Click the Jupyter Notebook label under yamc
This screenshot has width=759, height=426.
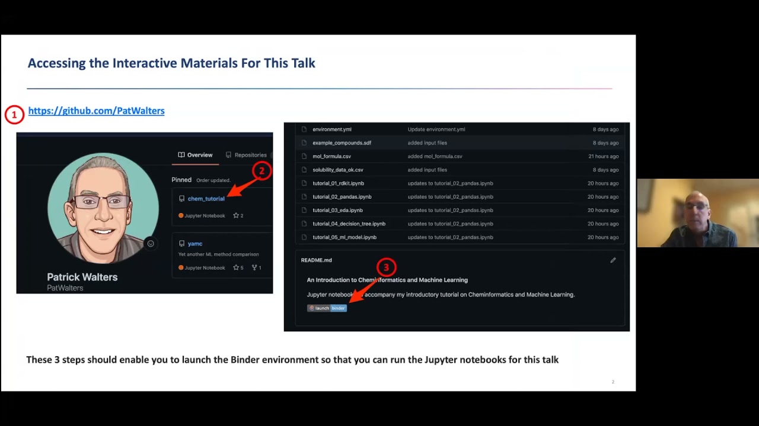tap(205, 268)
